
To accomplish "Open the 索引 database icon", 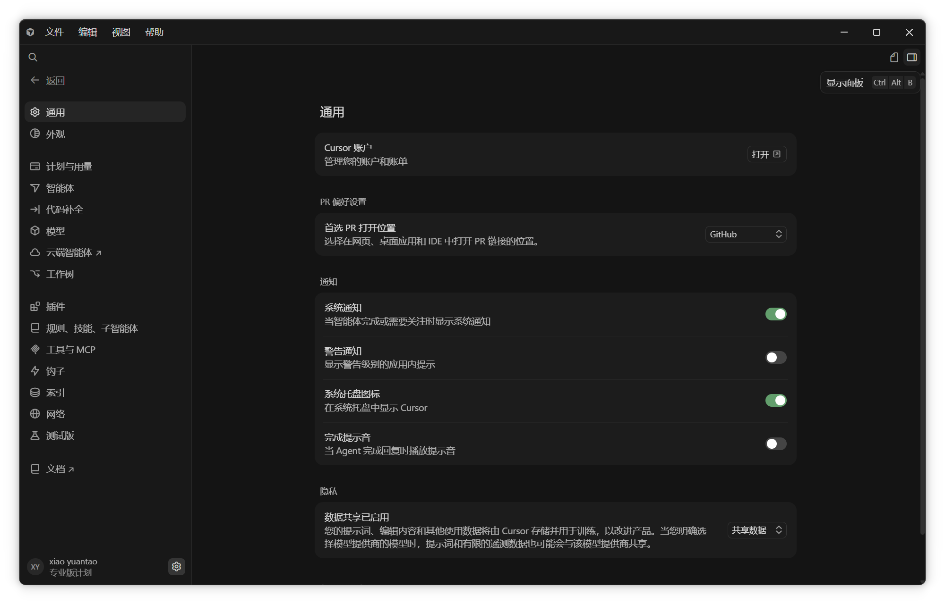I will (35, 392).
